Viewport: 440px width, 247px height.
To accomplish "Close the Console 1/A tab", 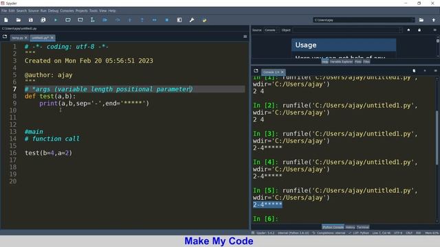I will pyautogui.click(x=283, y=72).
